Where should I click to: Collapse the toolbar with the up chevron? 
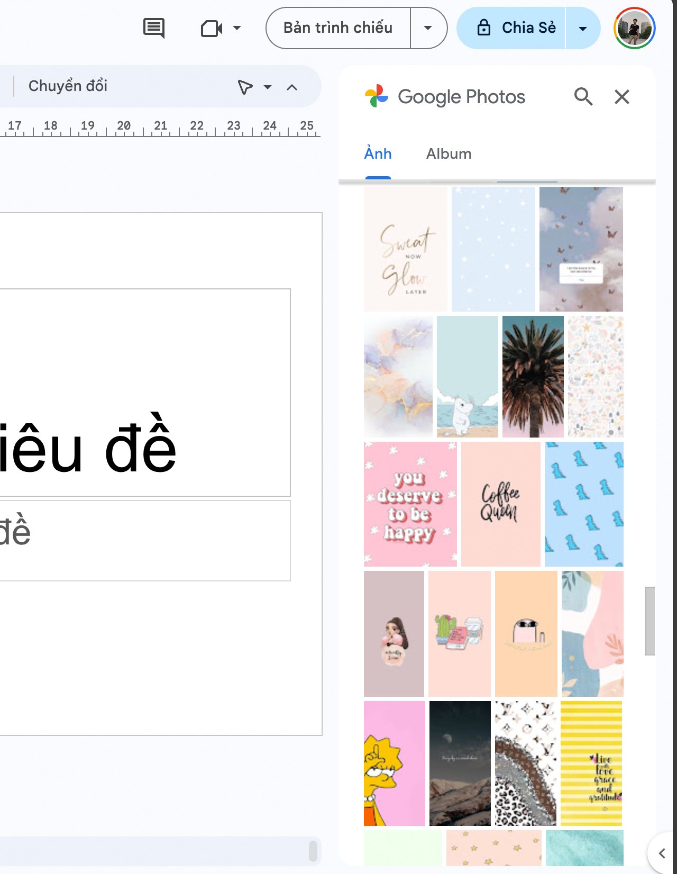pyautogui.click(x=292, y=87)
